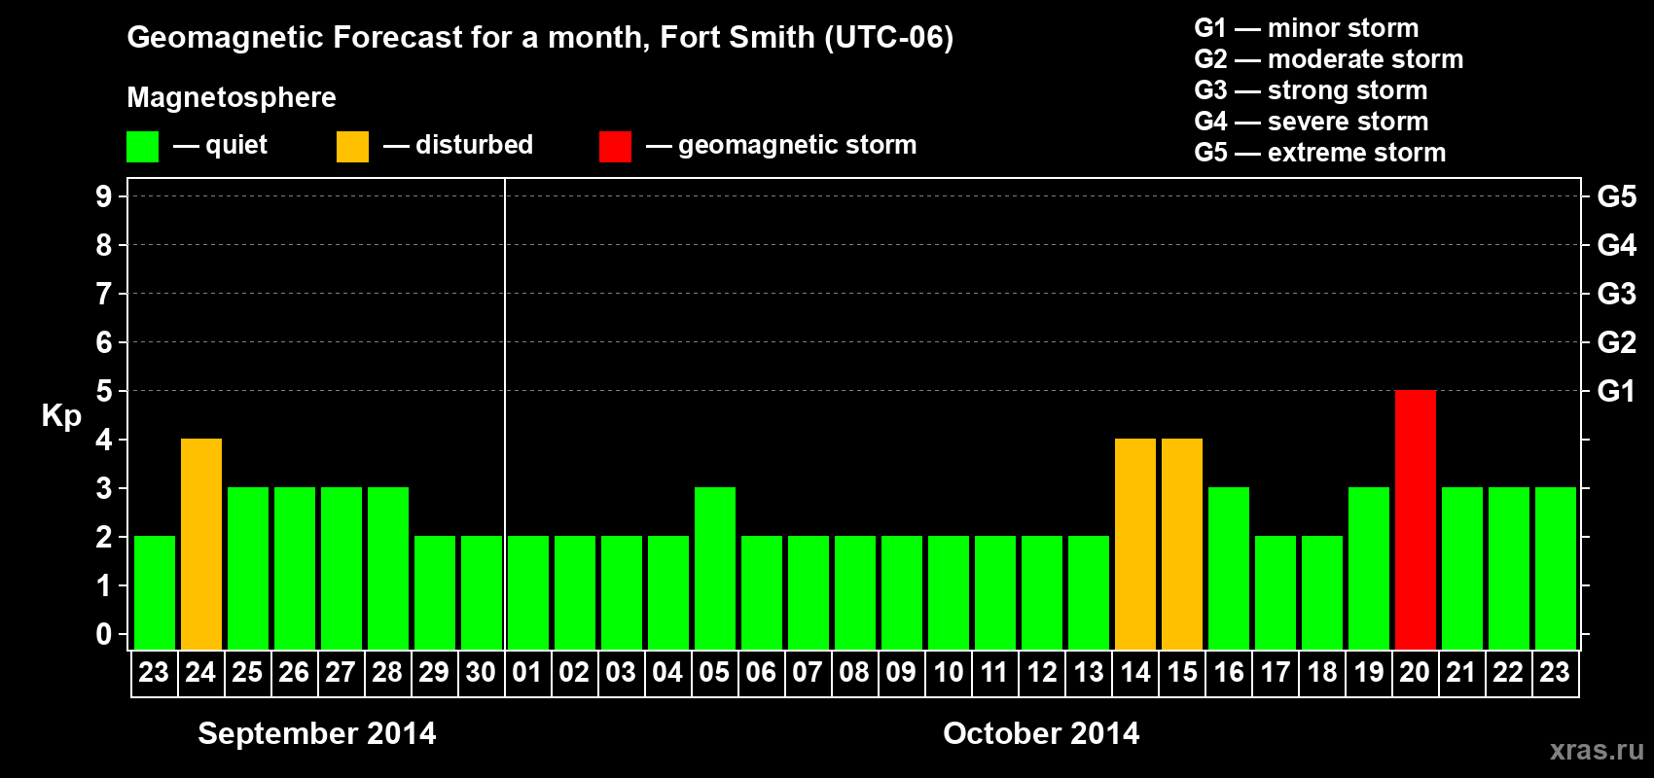The image size is (1654, 778).
Task: Click the 'geomagnetic storm' legend label
Action: pos(797,145)
